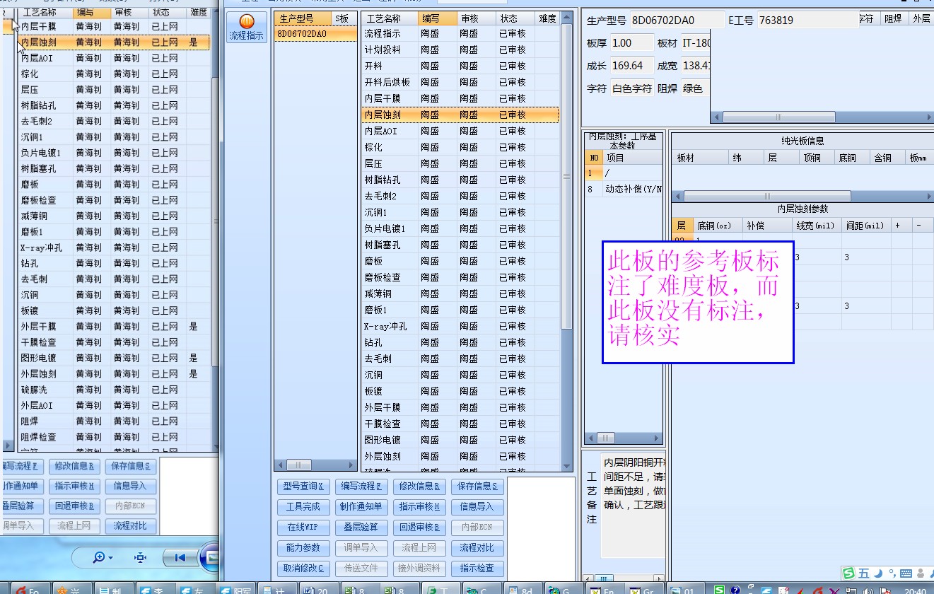Click 信息导入 in the front window
This screenshot has width=934, height=594.
click(x=477, y=507)
